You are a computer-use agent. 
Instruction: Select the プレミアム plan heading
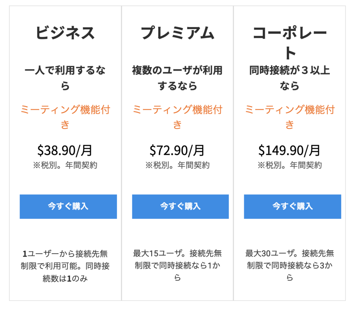coord(177,33)
